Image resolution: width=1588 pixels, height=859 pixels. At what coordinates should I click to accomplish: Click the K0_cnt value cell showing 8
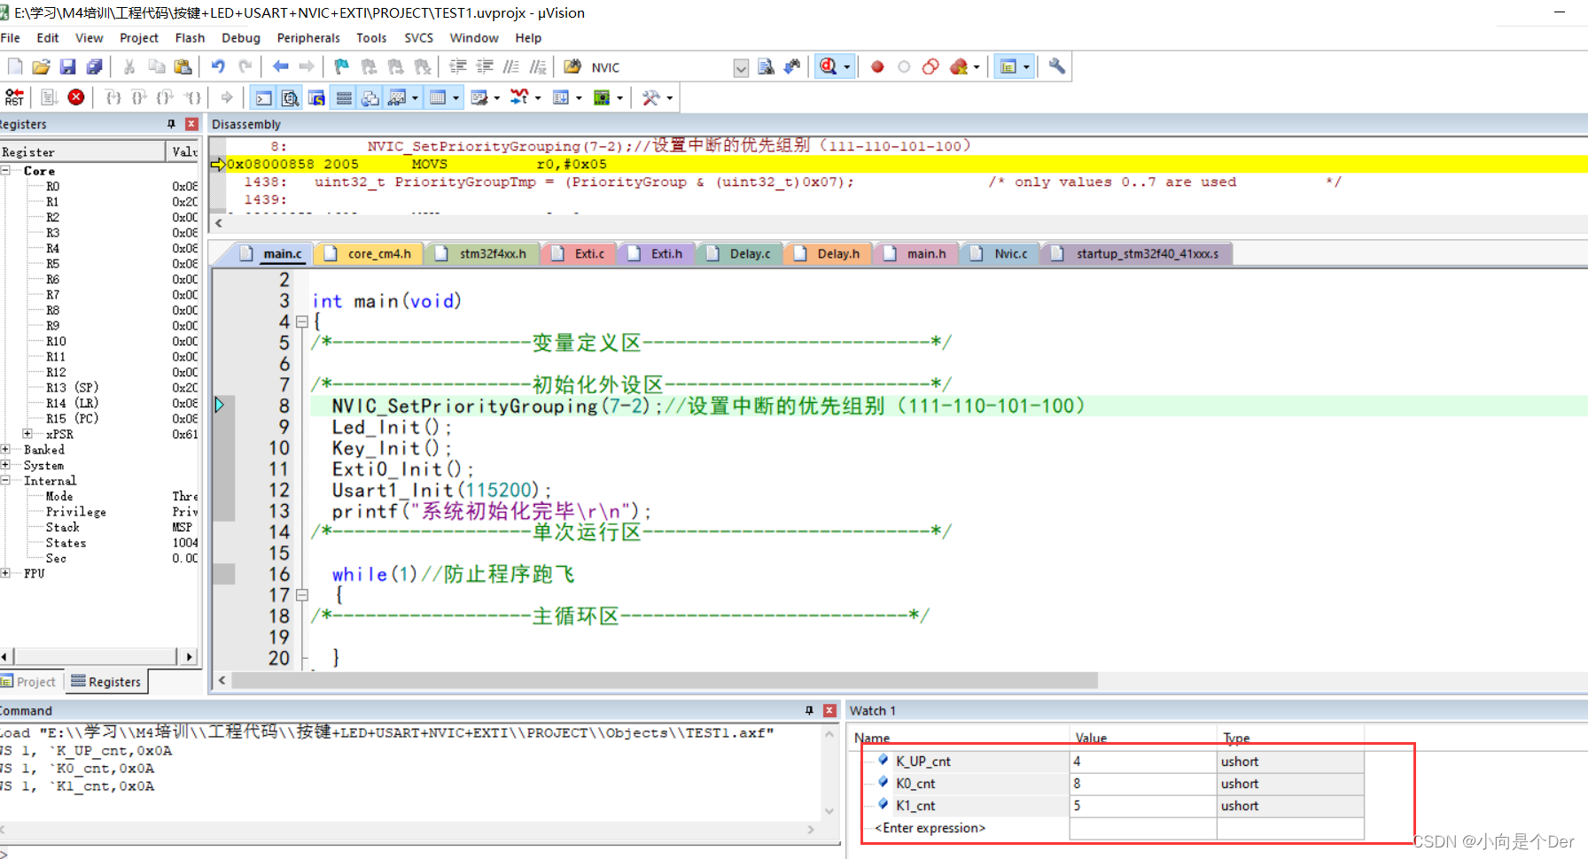click(1143, 784)
